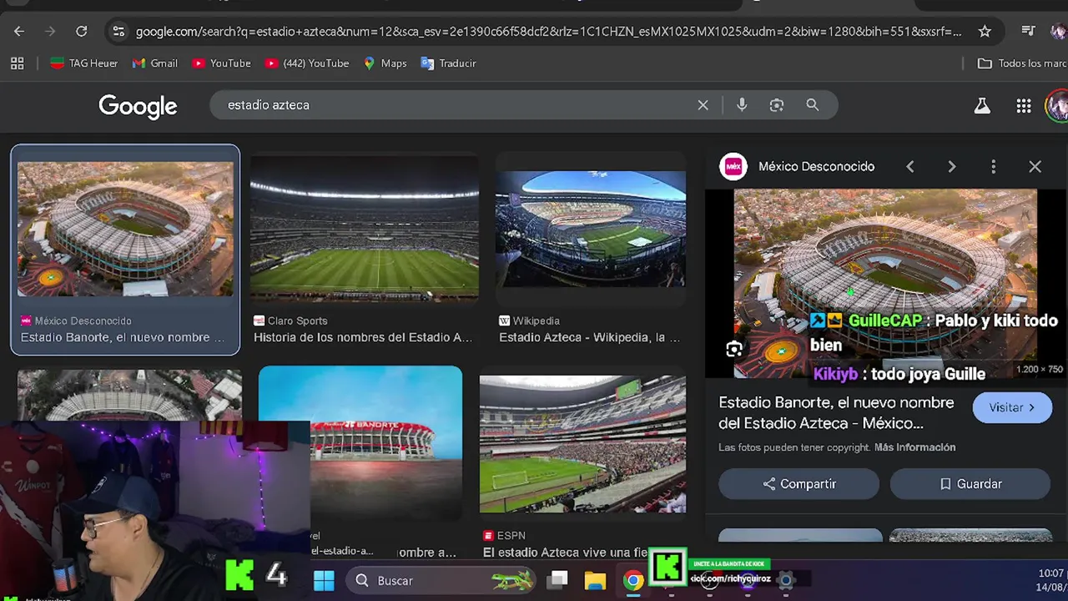Image resolution: width=1068 pixels, height=601 pixels.
Task: Click the ESPN result title text
Action: click(x=565, y=553)
